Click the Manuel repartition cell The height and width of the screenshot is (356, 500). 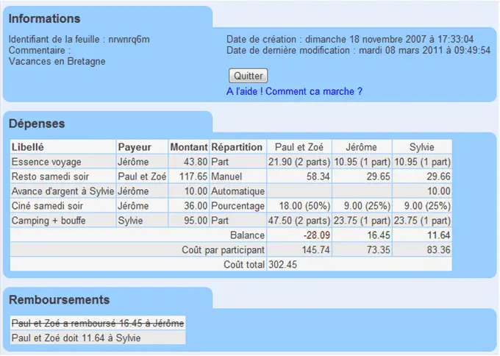point(238,177)
